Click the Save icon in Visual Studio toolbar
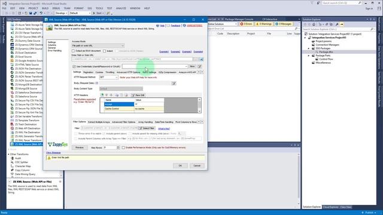383x215 pixels. [x=31, y=13]
